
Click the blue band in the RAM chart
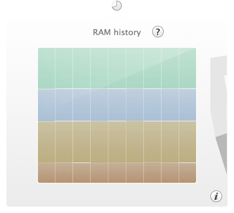point(117,105)
